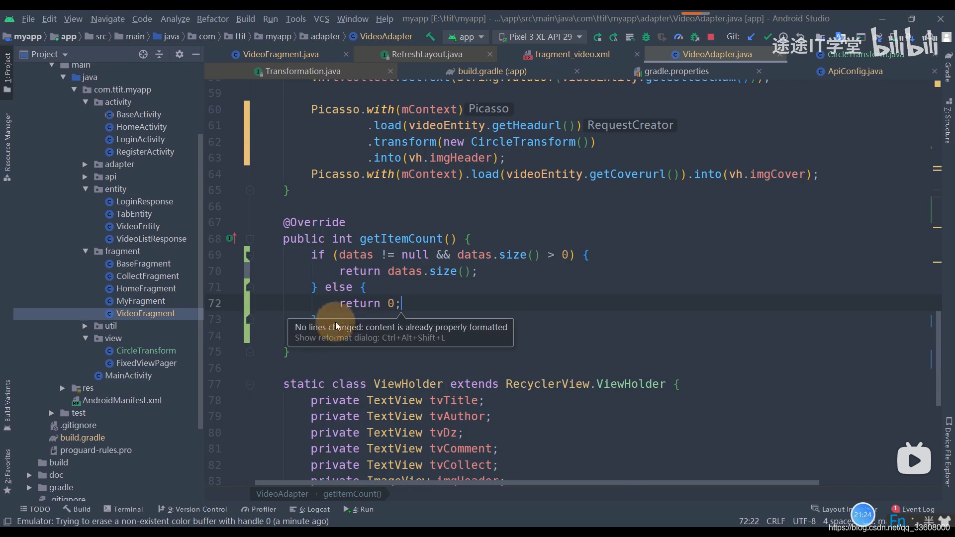
Task: Close the gradle.properties tab
Action: (x=759, y=71)
